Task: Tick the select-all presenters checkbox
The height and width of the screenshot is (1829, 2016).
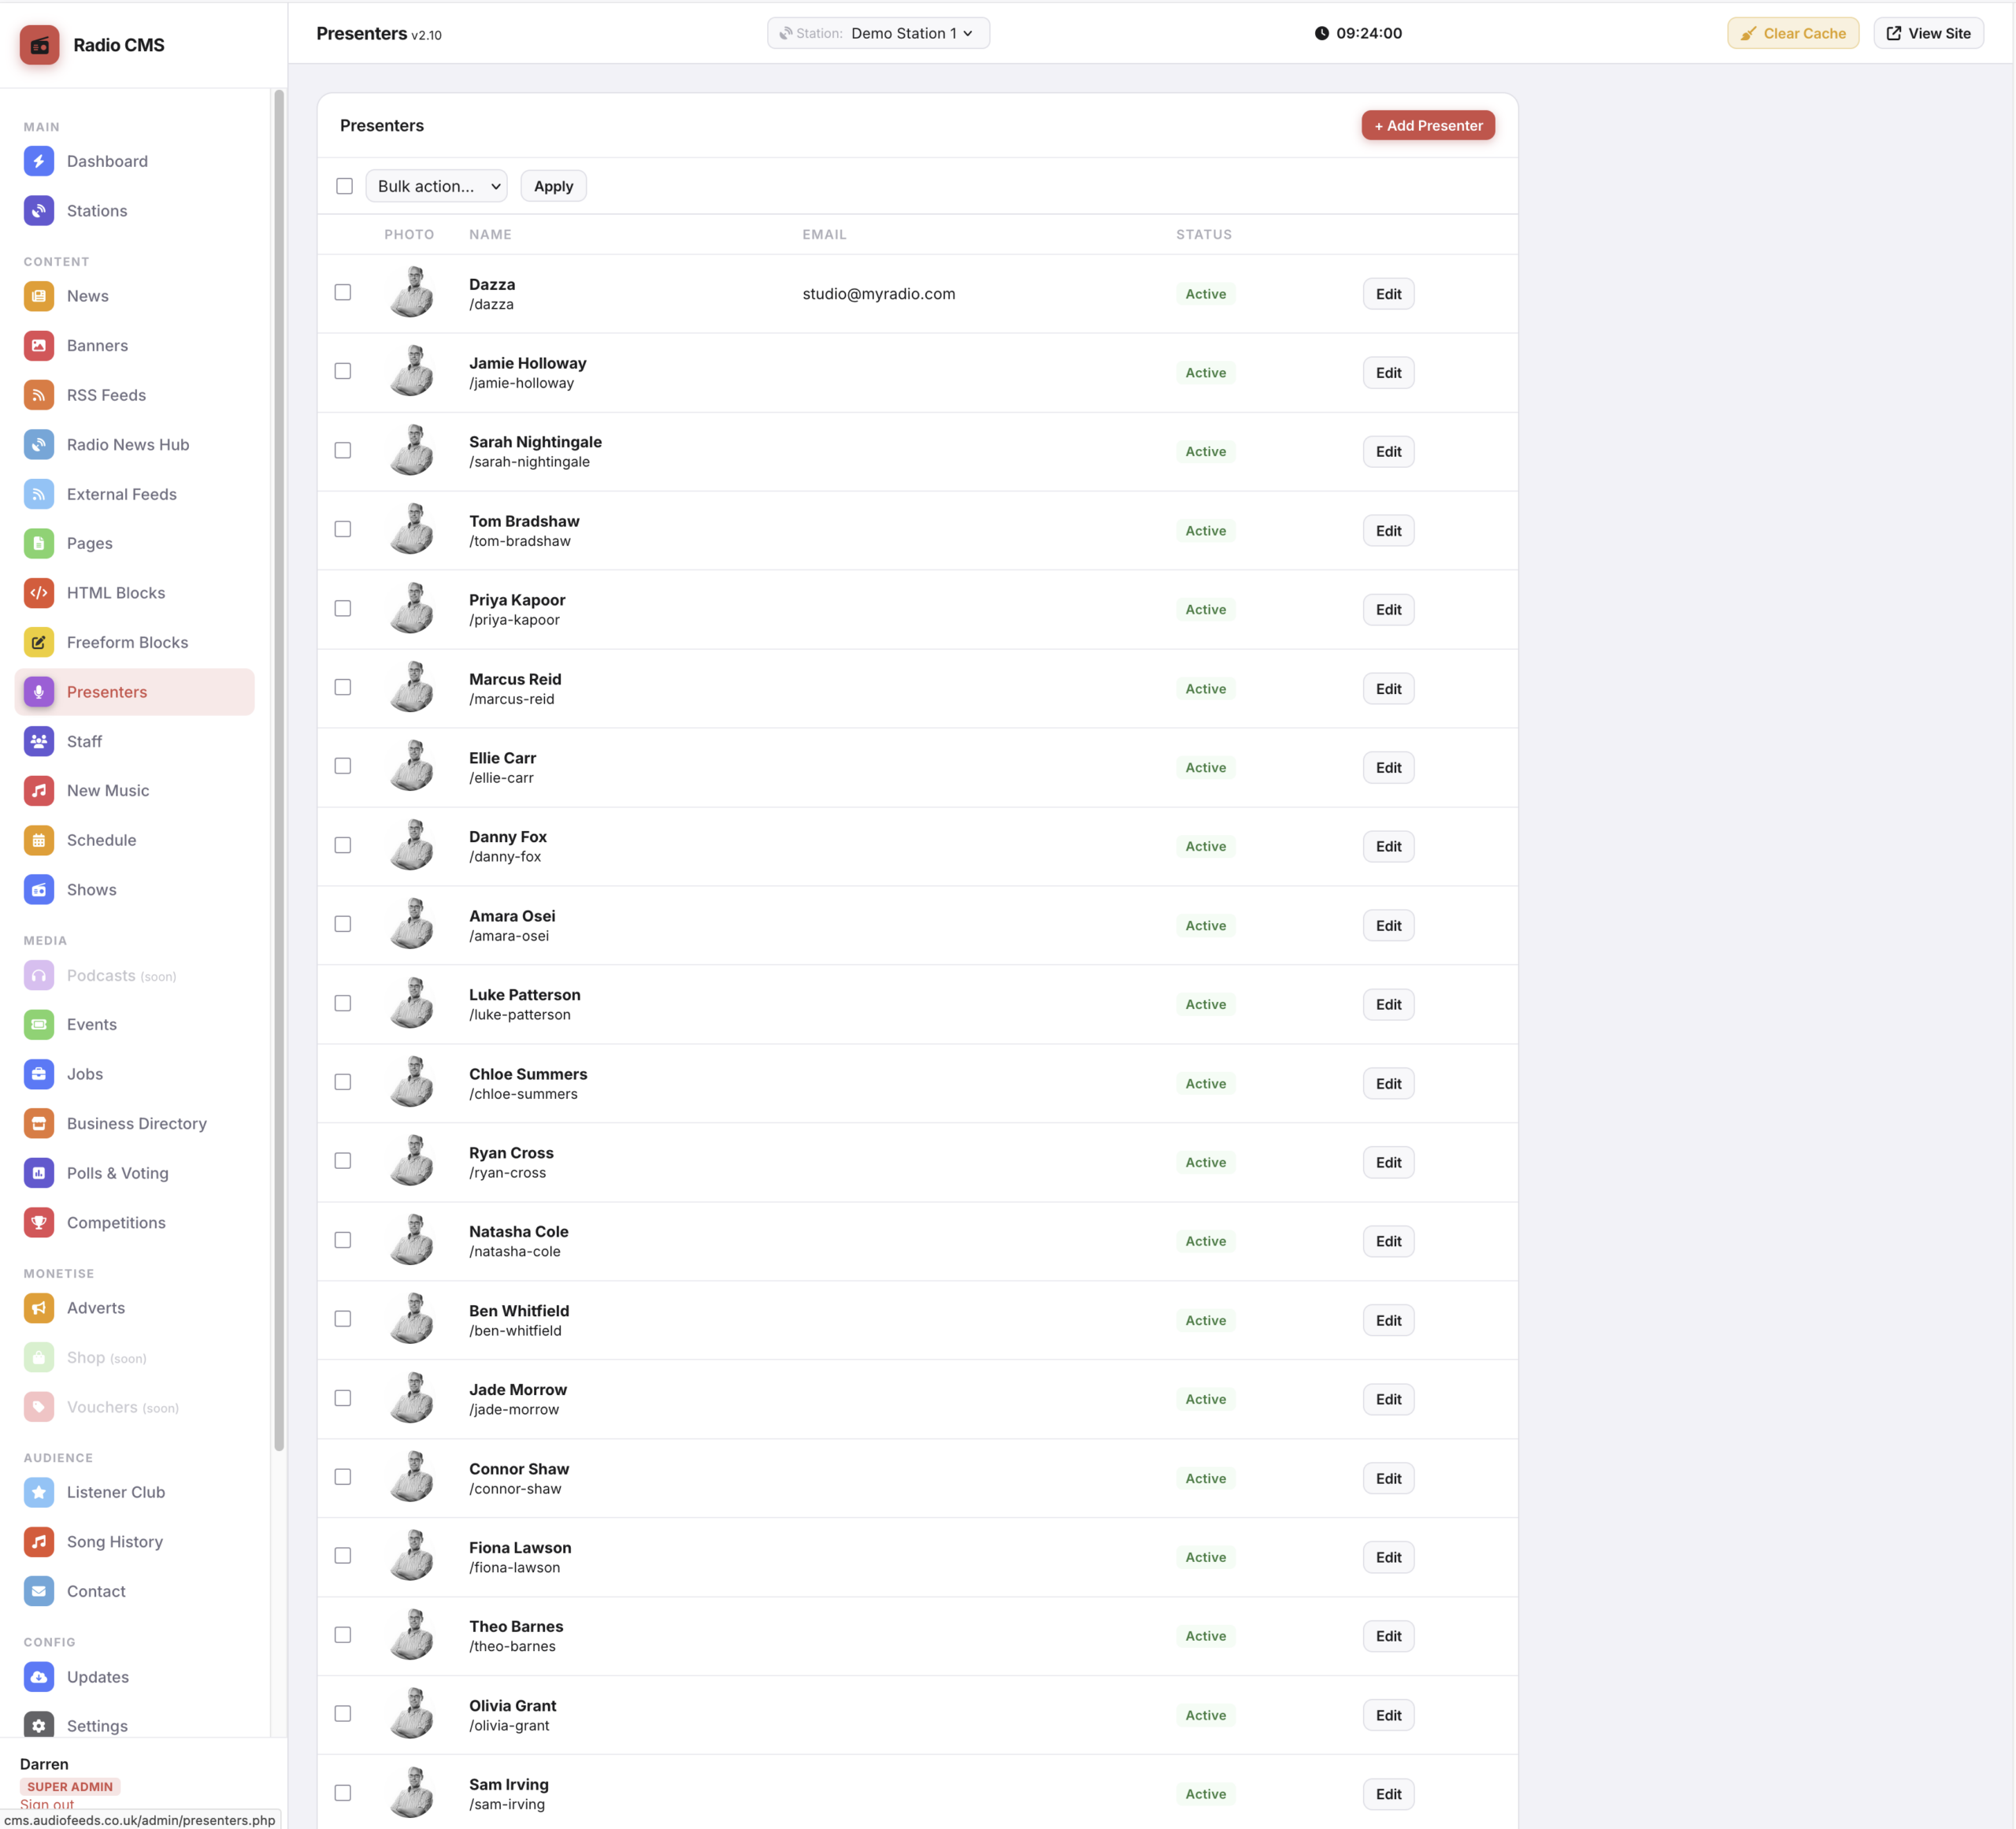Action: (x=345, y=186)
